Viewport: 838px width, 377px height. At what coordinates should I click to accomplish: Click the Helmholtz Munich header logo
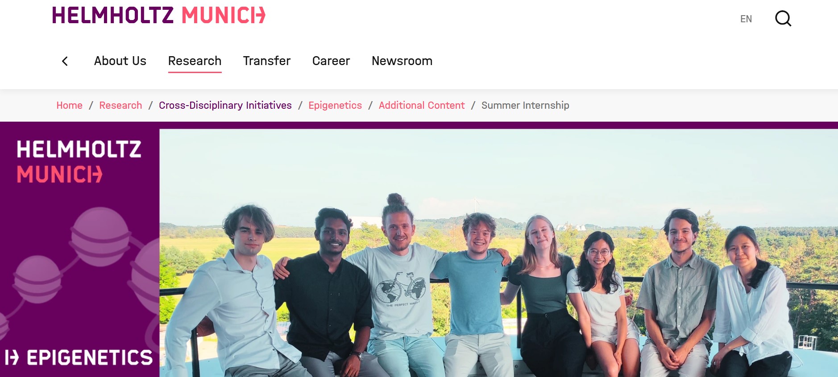[159, 15]
